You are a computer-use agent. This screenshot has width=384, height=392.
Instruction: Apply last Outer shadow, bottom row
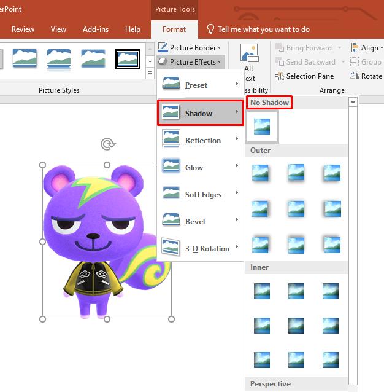(x=332, y=245)
